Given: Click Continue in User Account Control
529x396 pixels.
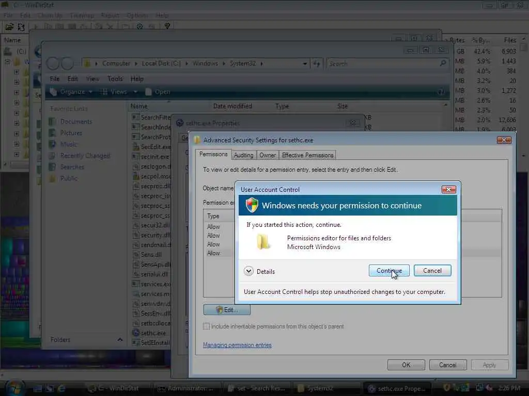Looking at the screenshot, I should tap(389, 271).
